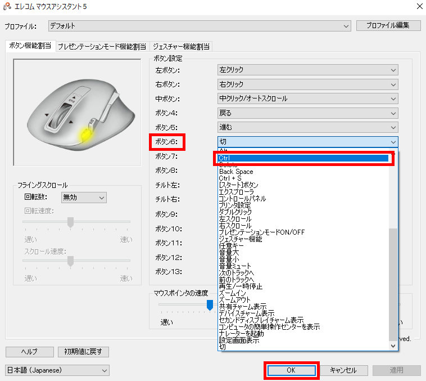
Task: Collapse the ボタン6 dropdown showing 切
Action: point(308,142)
